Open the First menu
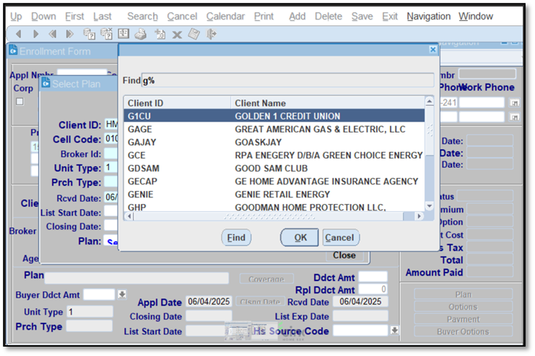Image resolution: width=535 pixels, height=356 pixels. click(74, 16)
